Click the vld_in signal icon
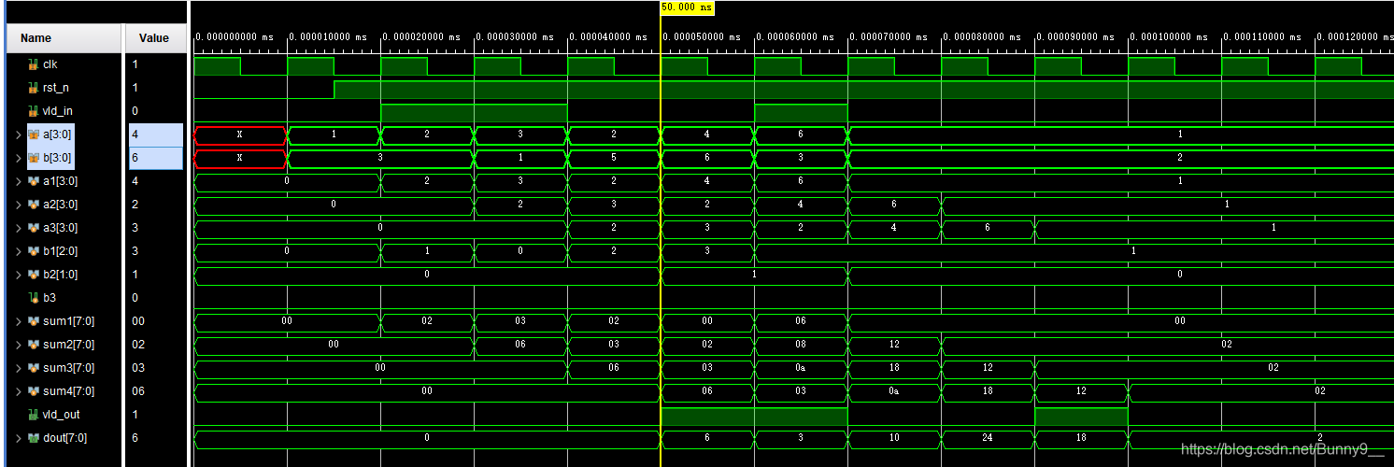1394x467 pixels. pyautogui.click(x=33, y=111)
